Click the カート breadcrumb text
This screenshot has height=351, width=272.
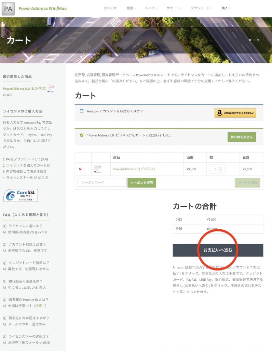(x=260, y=40)
